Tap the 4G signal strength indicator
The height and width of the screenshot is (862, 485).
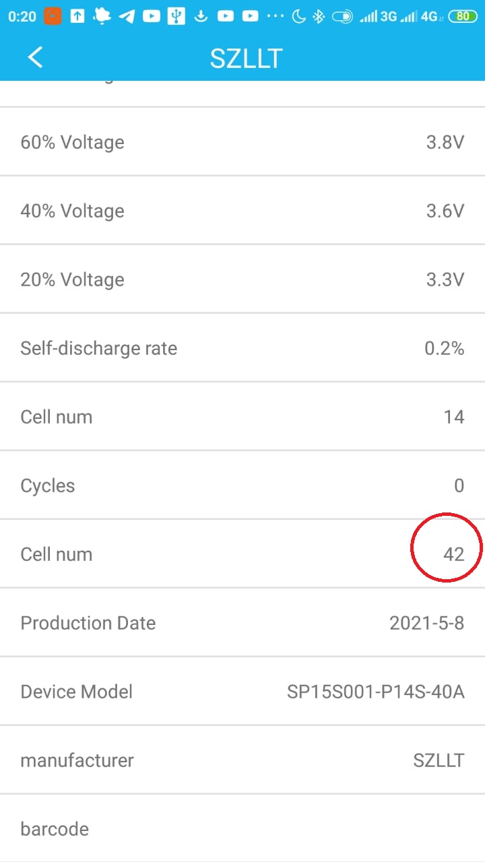[422, 17]
